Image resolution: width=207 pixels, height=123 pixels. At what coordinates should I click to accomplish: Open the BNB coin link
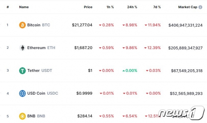(x=36, y=116)
